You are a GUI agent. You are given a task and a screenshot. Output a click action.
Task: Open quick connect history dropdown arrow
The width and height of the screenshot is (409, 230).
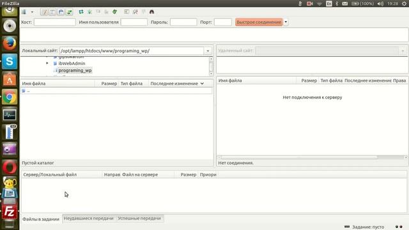(286, 22)
